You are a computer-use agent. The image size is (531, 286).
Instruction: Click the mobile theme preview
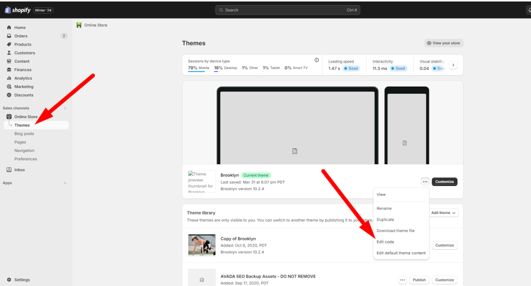coord(407,125)
